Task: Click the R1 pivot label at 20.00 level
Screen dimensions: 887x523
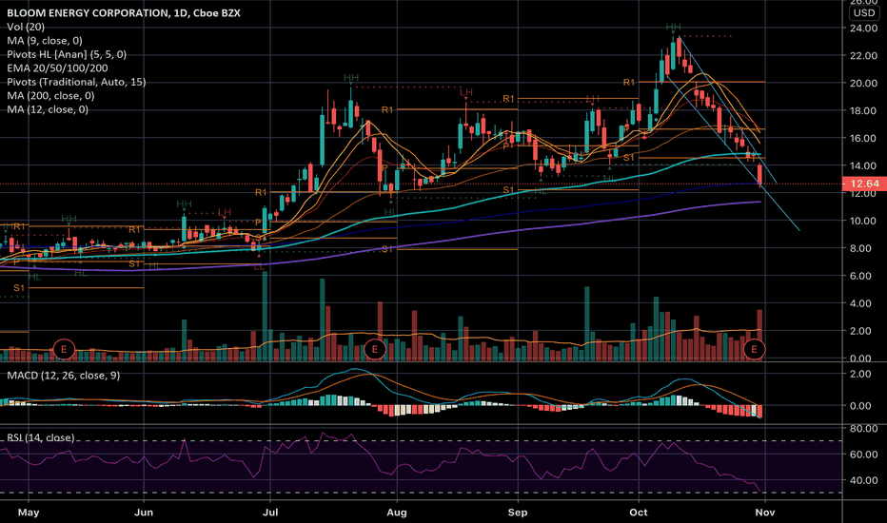Action: 629,82
